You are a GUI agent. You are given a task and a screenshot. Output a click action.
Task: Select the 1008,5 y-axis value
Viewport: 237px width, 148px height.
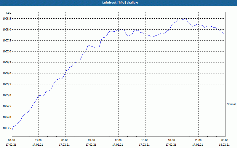click(x=7, y=19)
